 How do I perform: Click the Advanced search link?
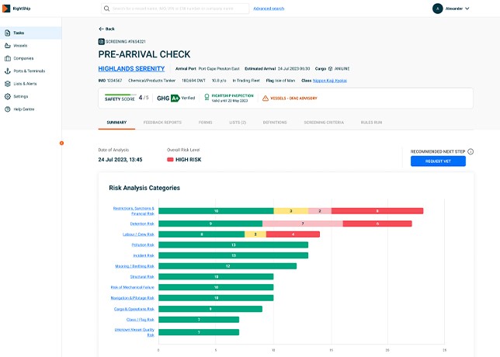269,9
